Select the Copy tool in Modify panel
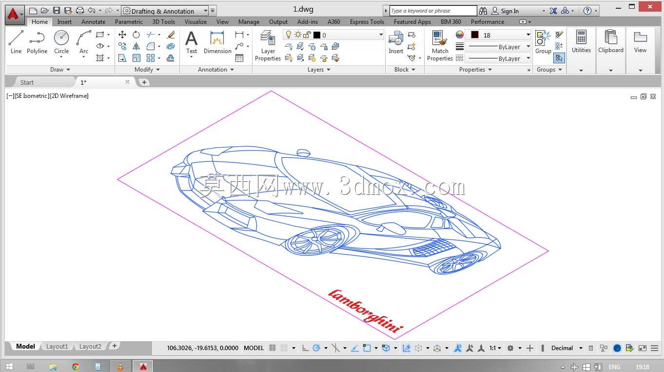This screenshot has height=372, width=664. coord(122,46)
